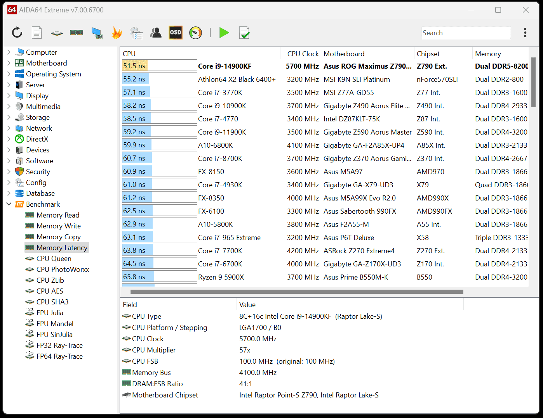Expand the Motherboard tree node
The image size is (543, 418).
pos(9,63)
